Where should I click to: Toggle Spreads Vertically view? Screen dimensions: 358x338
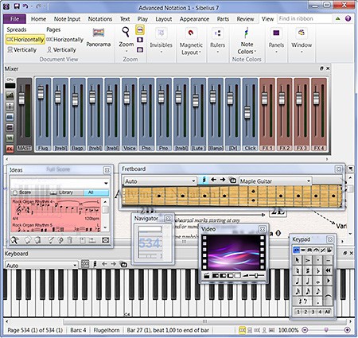[22, 49]
